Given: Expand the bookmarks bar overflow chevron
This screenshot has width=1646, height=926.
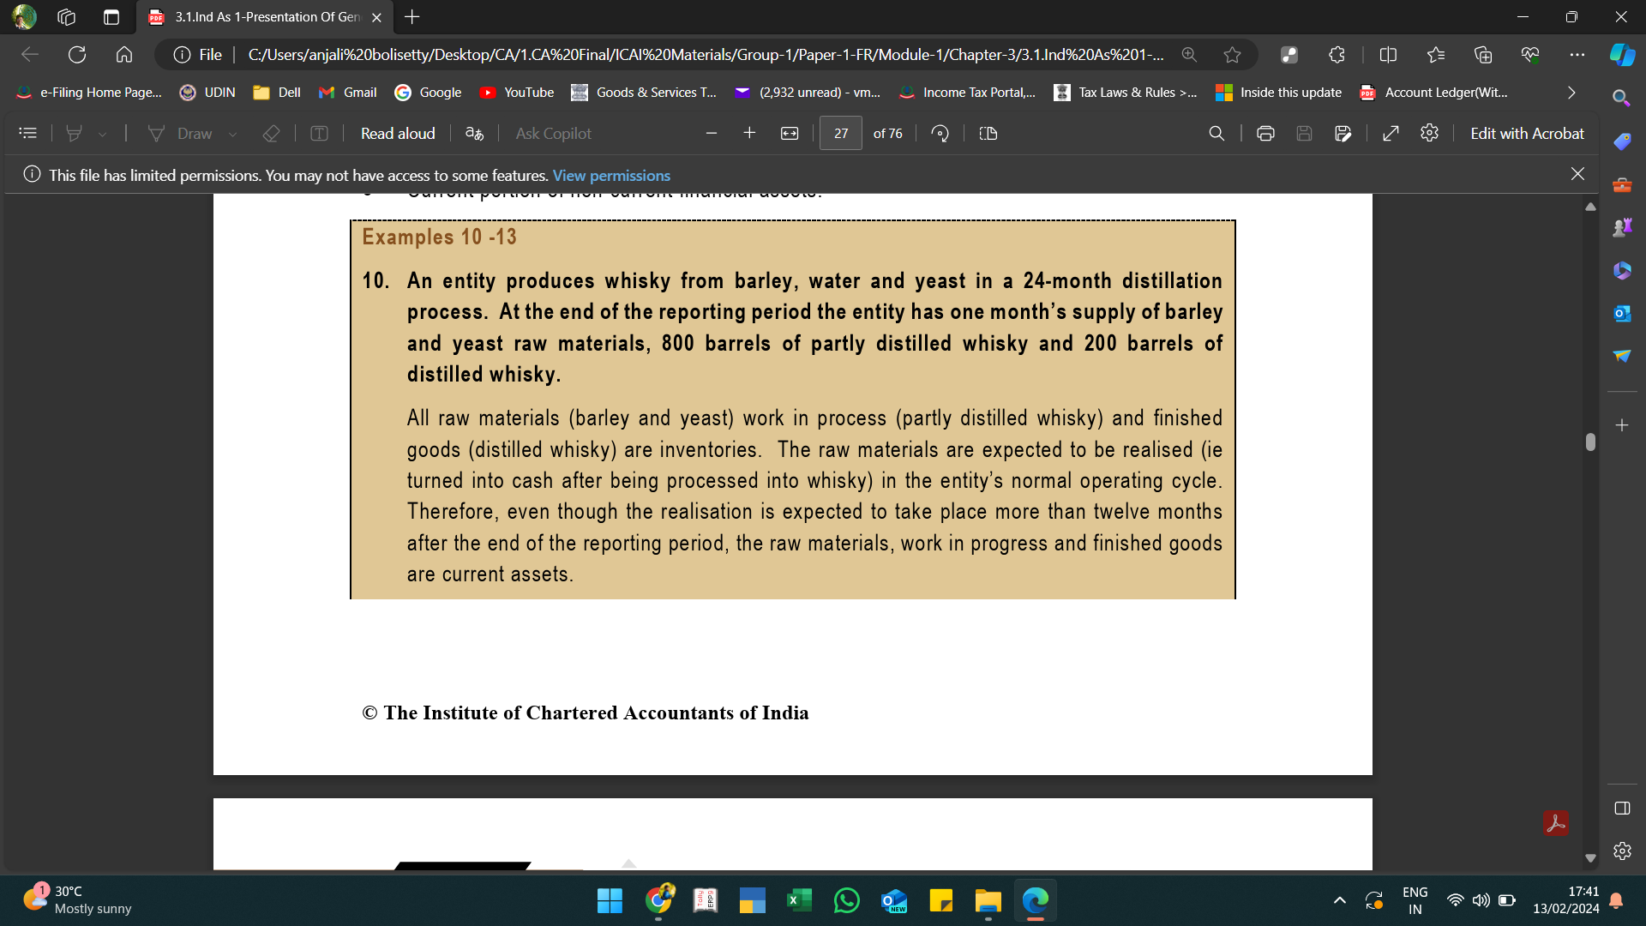Looking at the screenshot, I should click(1571, 93).
